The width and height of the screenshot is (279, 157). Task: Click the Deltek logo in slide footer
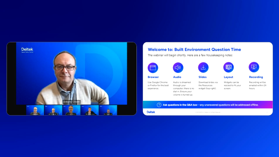(x=151, y=112)
